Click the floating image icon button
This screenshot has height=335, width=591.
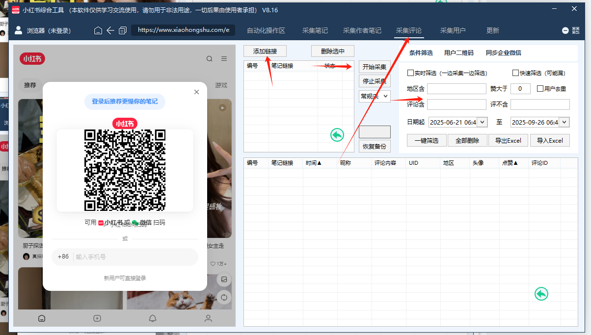point(224,280)
